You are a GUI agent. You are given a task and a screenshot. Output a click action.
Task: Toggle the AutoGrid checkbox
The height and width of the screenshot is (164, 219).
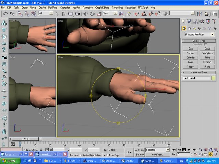[x=206, y=45]
